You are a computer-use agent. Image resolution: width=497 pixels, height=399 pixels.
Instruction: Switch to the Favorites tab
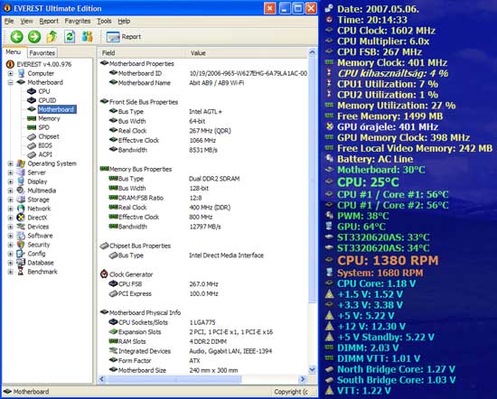[x=42, y=53]
